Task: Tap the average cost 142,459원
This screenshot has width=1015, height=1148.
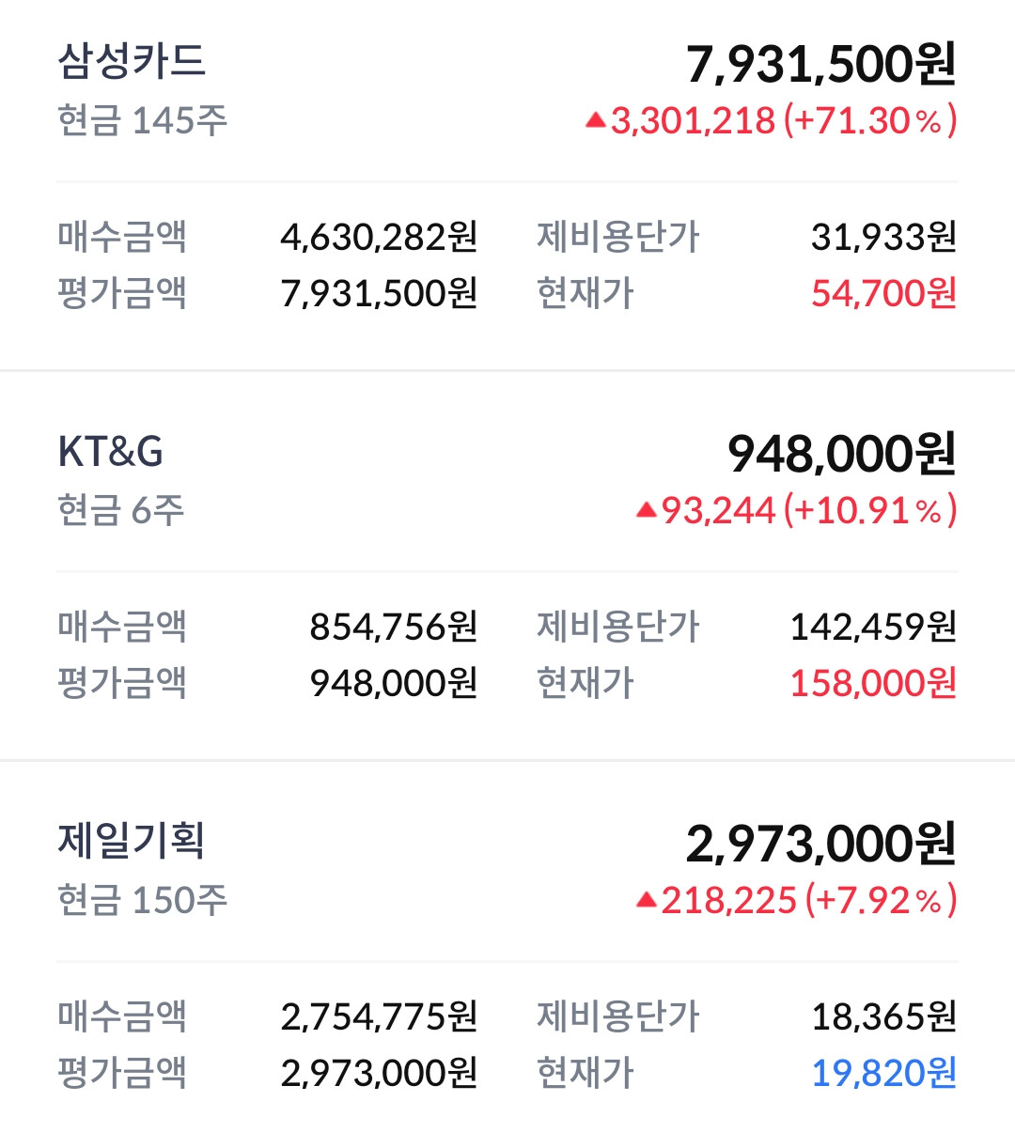Action: 873,628
